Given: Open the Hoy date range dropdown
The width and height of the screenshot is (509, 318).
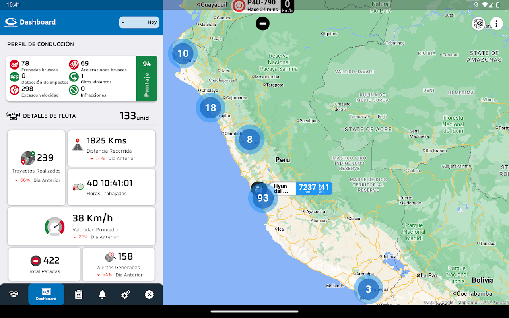Looking at the screenshot, I should (139, 22).
